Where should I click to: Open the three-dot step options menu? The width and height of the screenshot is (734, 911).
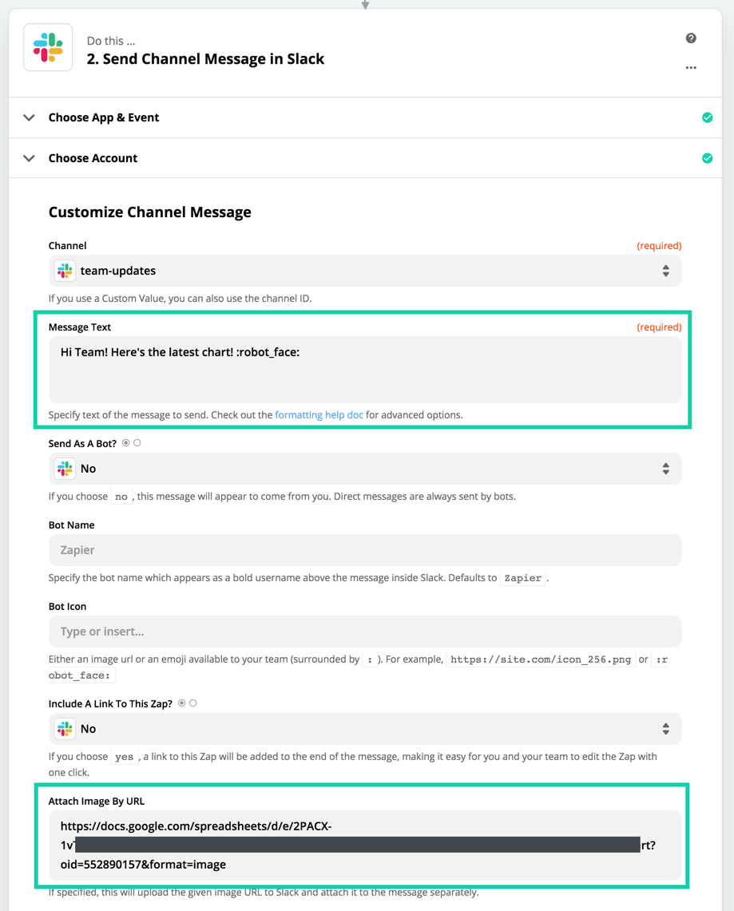(690, 67)
